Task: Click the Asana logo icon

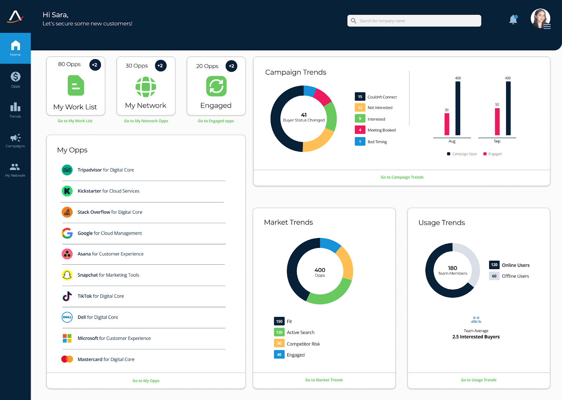Action: tap(67, 254)
